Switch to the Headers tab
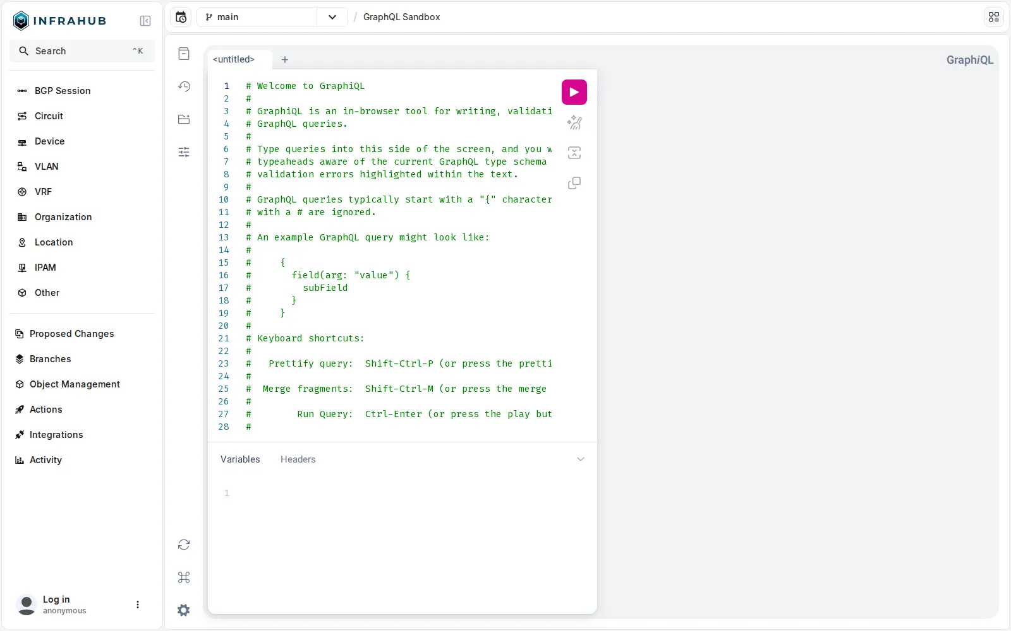The height and width of the screenshot is (631, 1011). click(298, 459)
